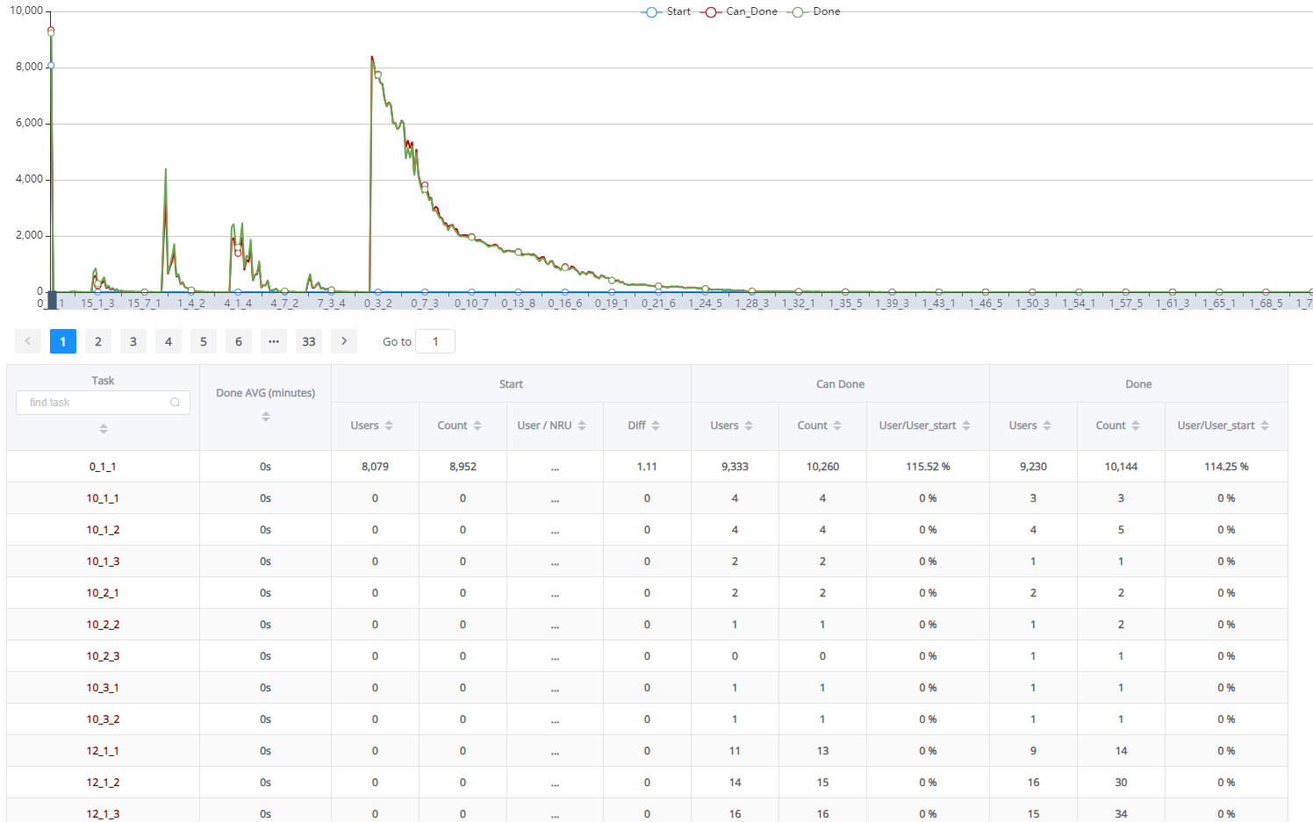This screenshot has height=822, width=1313.
Task: Open page 2 of the table
Action: pos(98,341)
